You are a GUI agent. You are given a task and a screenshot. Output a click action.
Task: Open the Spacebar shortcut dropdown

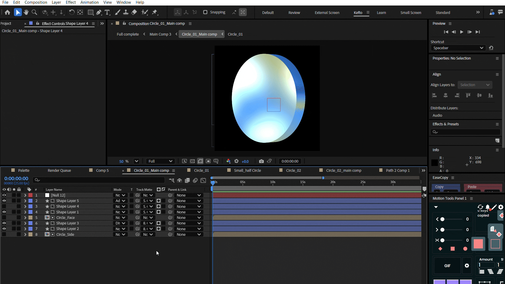[x=458, y=48]
